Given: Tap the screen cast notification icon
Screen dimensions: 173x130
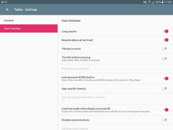Looking at the screenshot, I should click(x=6, y=2).
